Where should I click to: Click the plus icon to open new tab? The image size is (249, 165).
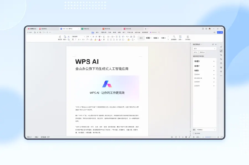pos(146,29)
